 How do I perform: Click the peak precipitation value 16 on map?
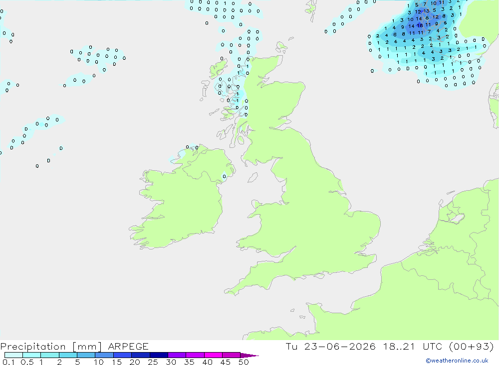[x=420, y=25]
